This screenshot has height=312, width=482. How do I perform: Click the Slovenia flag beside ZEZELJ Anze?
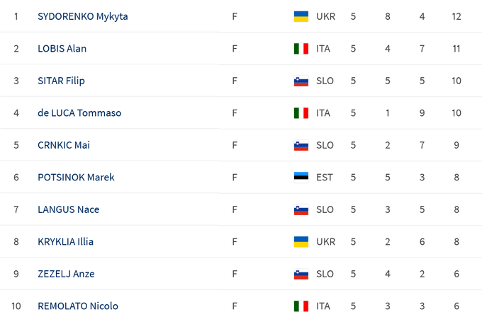click(x=301, y=274)
